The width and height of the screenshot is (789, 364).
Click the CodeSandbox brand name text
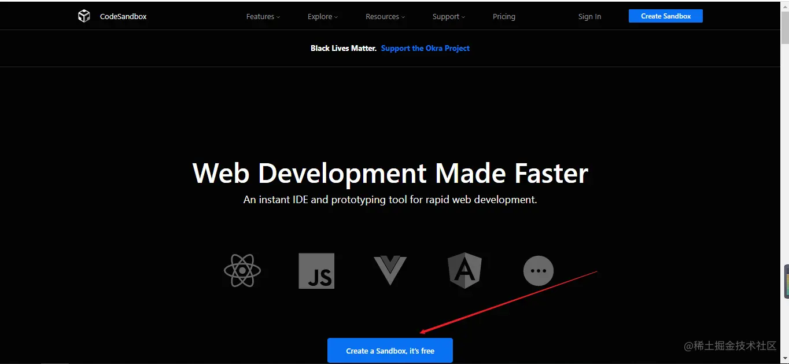point(123,17)
